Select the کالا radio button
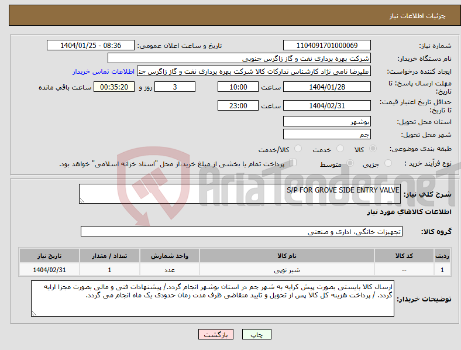This screenshot has height=350, width=461. [373, 149]
